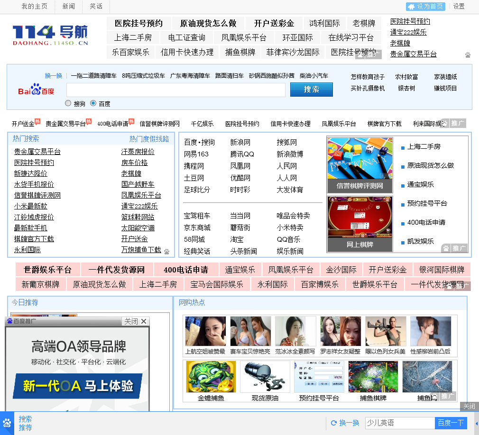Click the 现货原油 oil barrel image
This screenshot has width=479, height=435.
coord(265,377)
